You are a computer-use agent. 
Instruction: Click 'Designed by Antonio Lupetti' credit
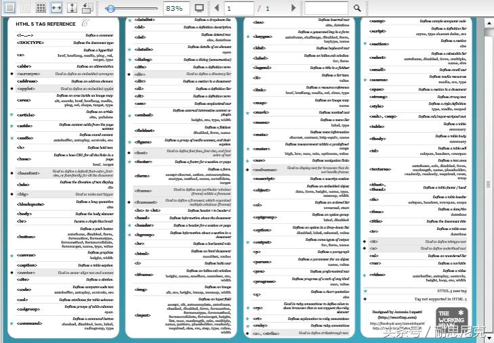pyautogui.click(x=396, y=312)
